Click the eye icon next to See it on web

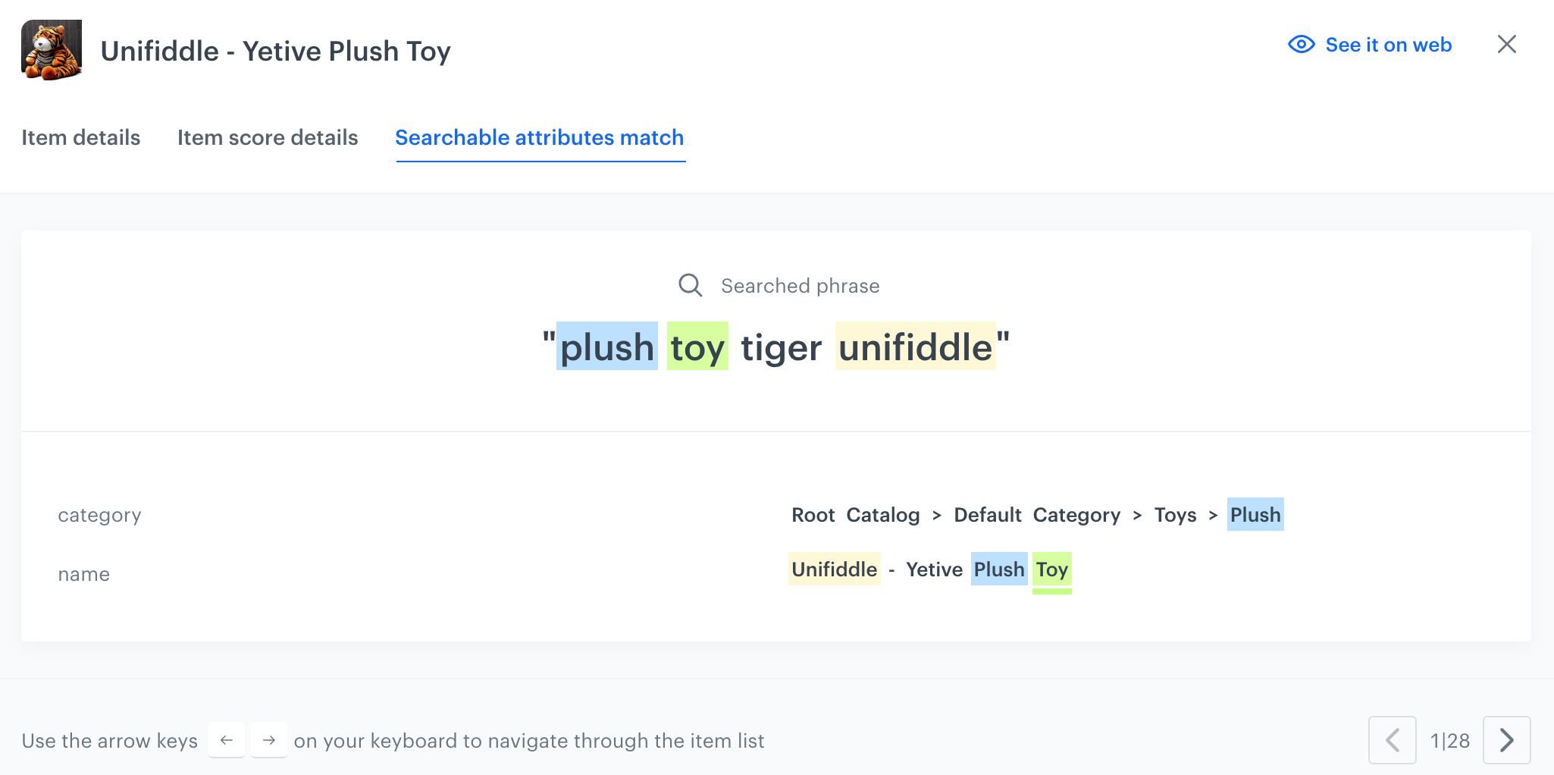1301,45
